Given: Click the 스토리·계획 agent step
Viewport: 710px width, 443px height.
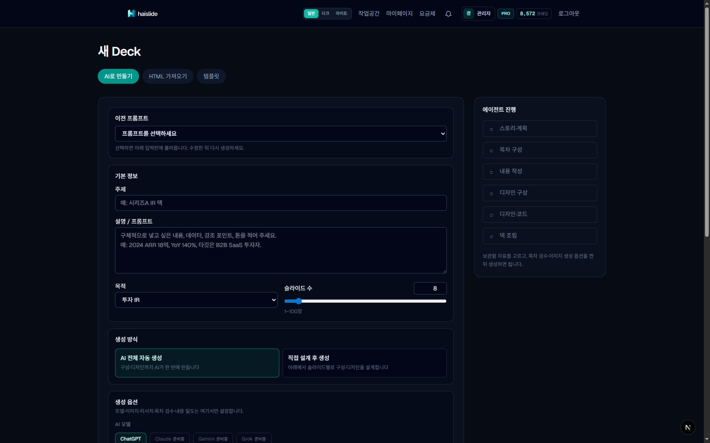Looking at the screenshot, I should click(x=540, y=129).
